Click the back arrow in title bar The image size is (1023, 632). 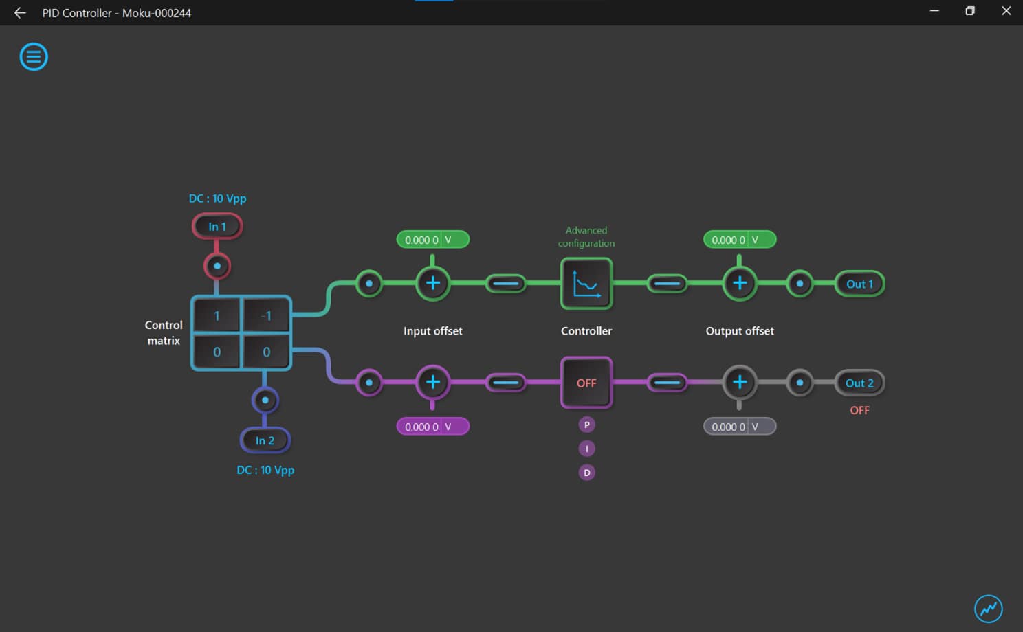(x=20, y=13)
